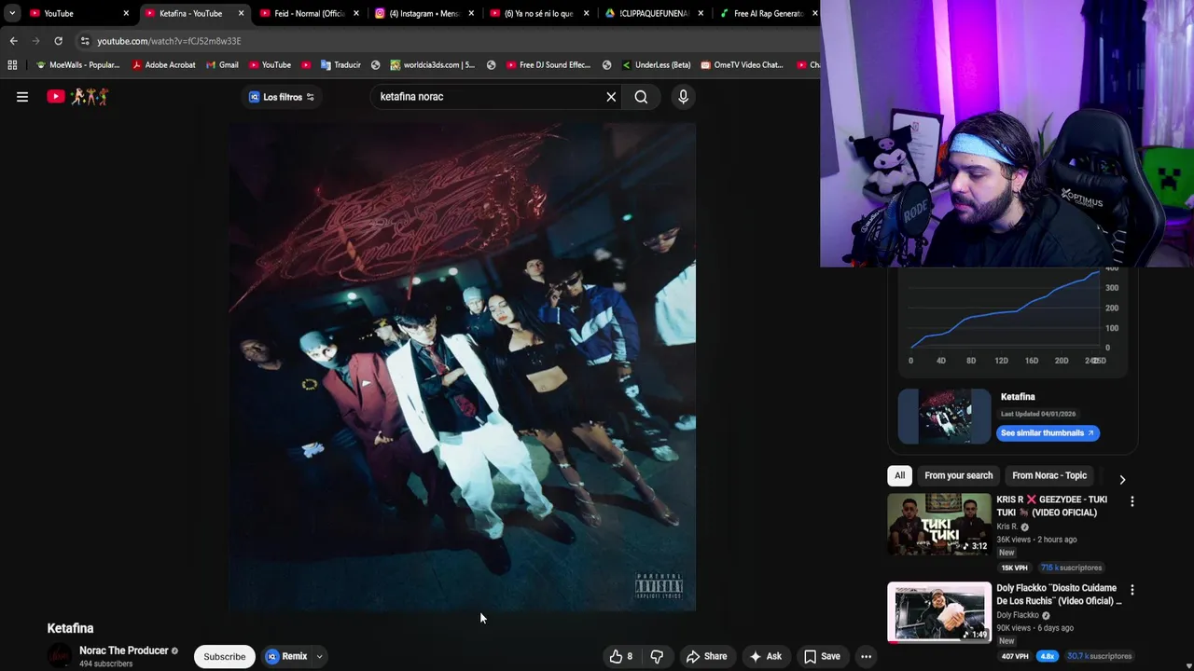This screenshot has height=671, width=1194.
Task: Open the Gmail bookmark
Action: tap(222, 65)
